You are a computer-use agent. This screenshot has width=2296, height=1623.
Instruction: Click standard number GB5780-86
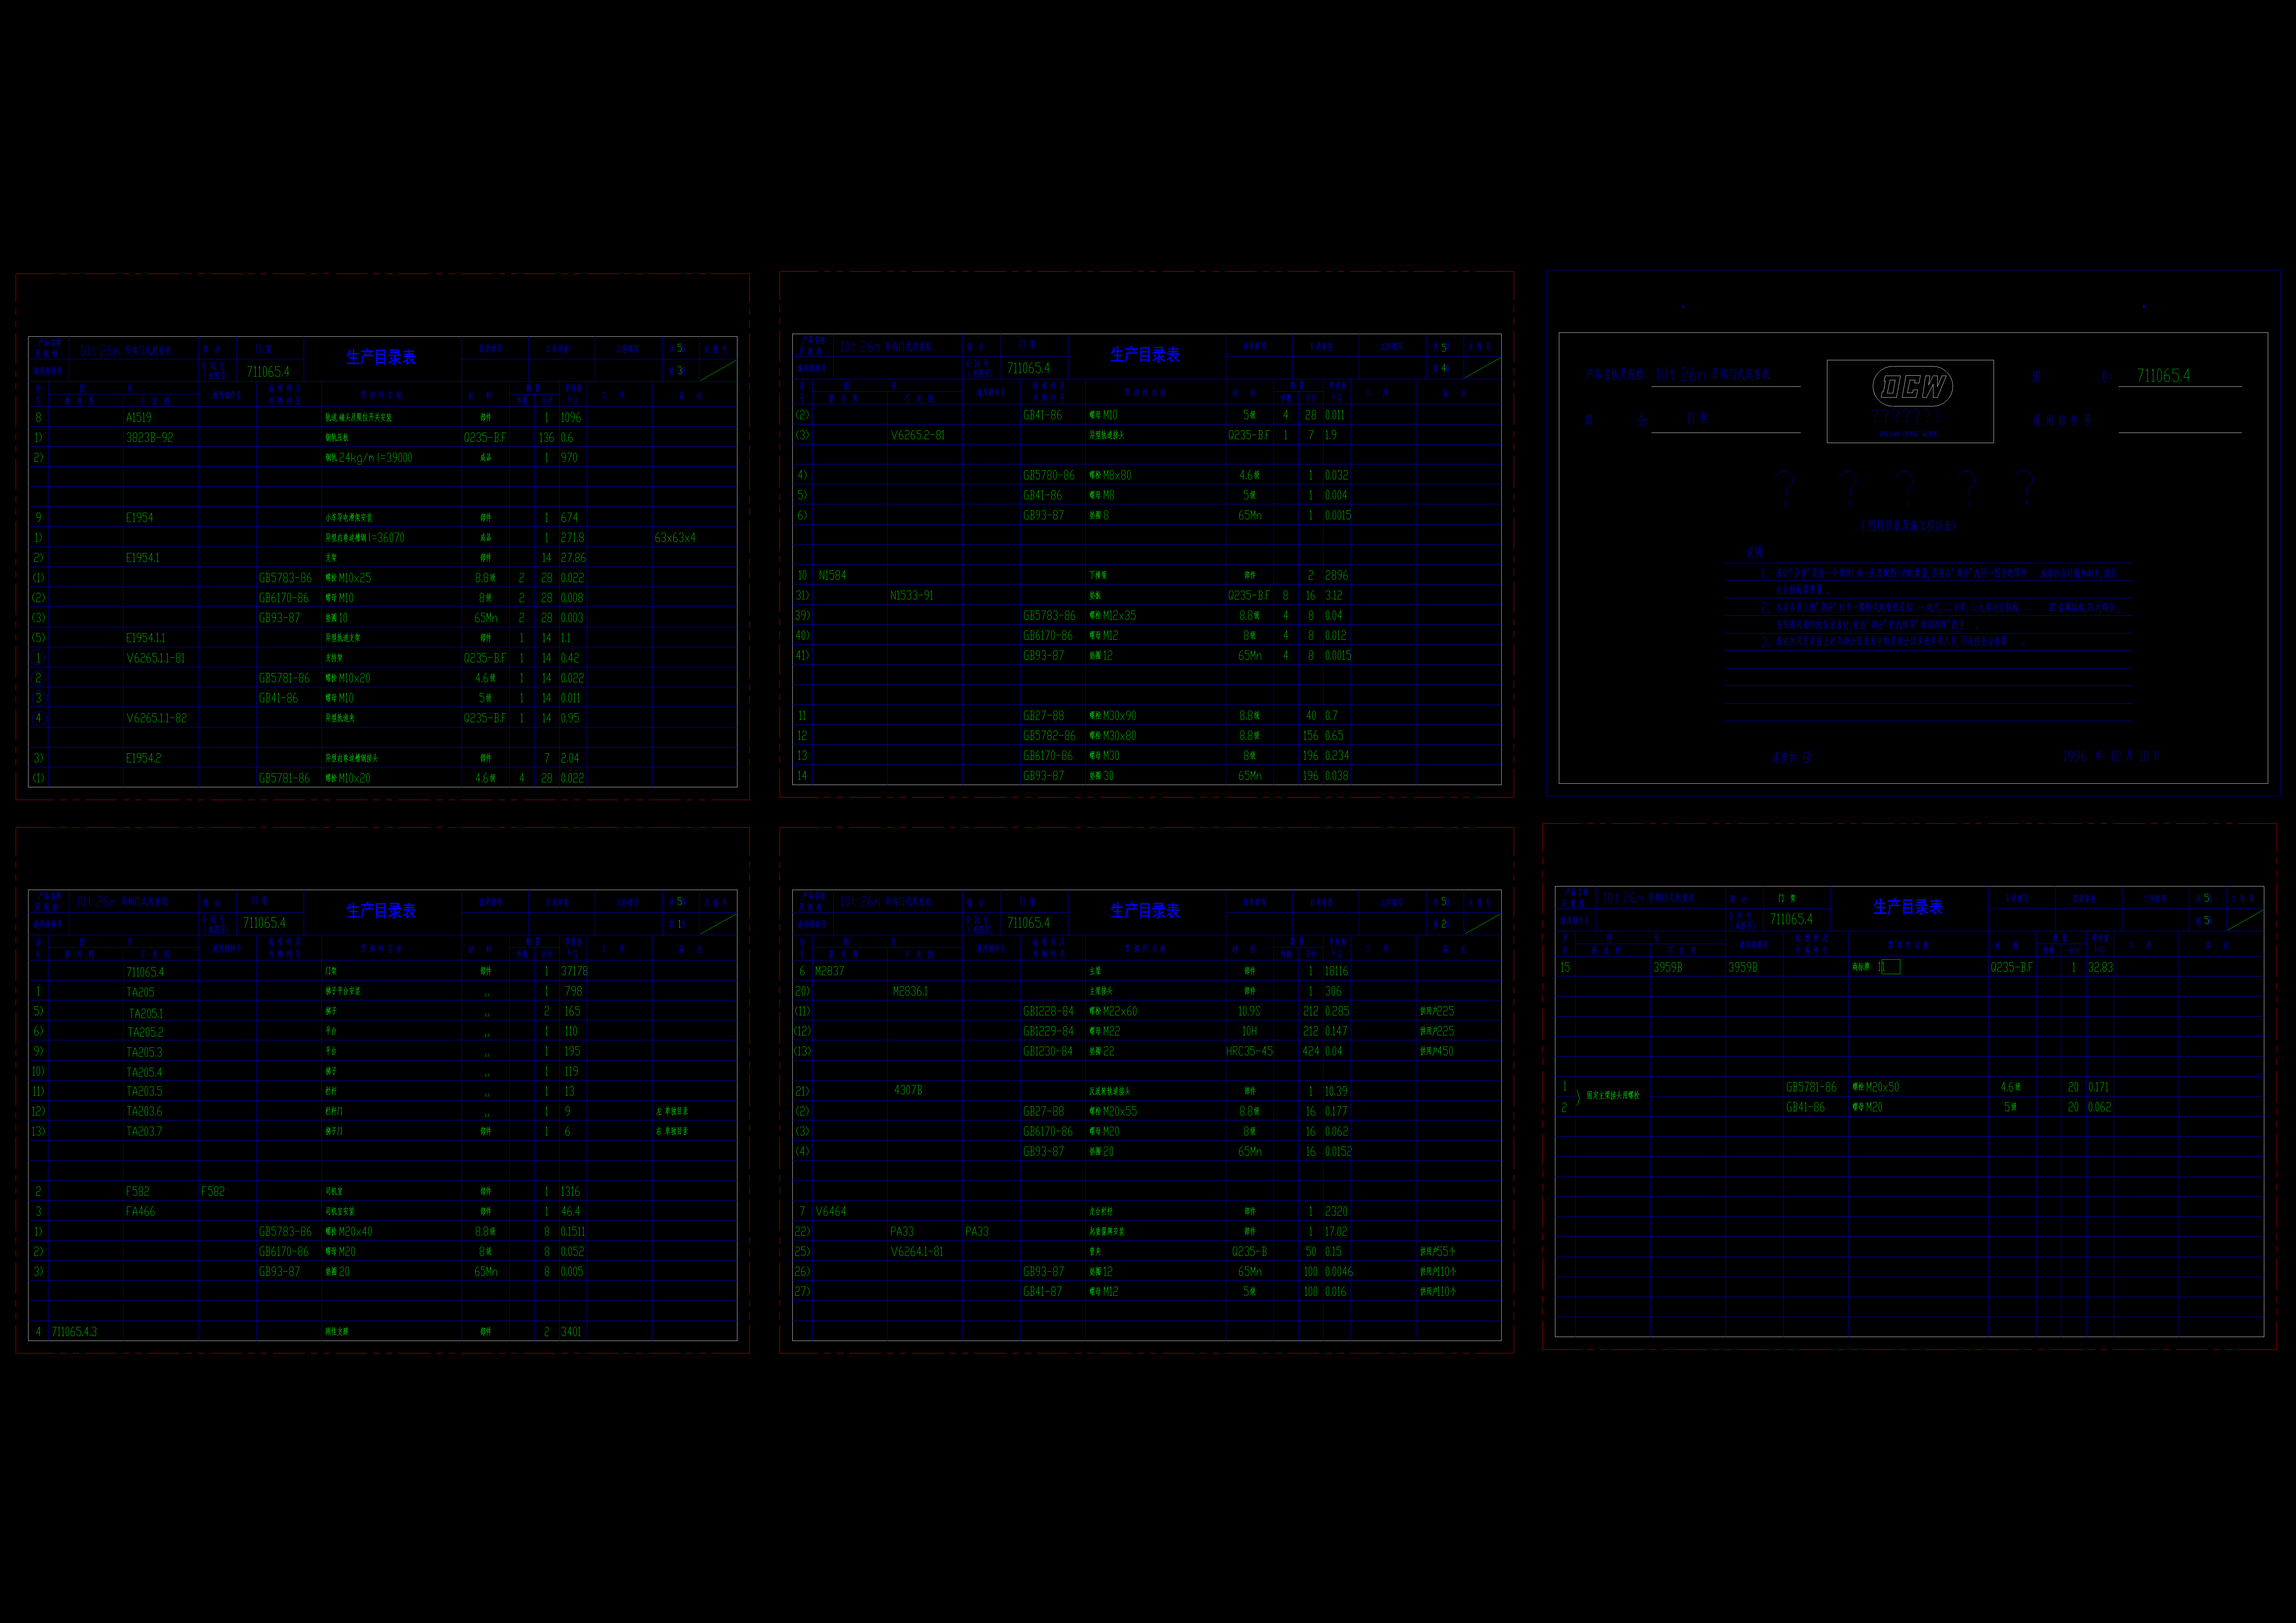1049,475
